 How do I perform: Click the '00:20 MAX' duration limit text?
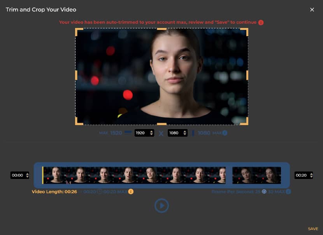click(x=115, y=191)
